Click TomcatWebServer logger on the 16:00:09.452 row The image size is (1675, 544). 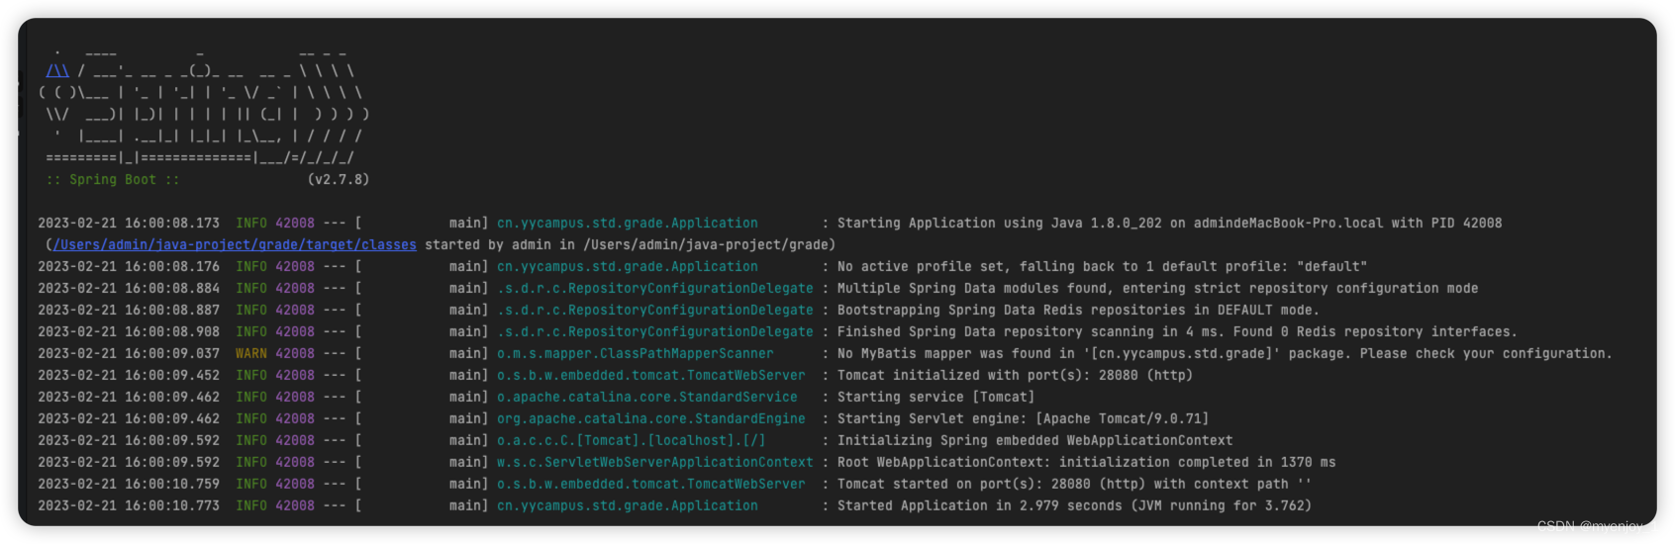(x=651, y=375)
